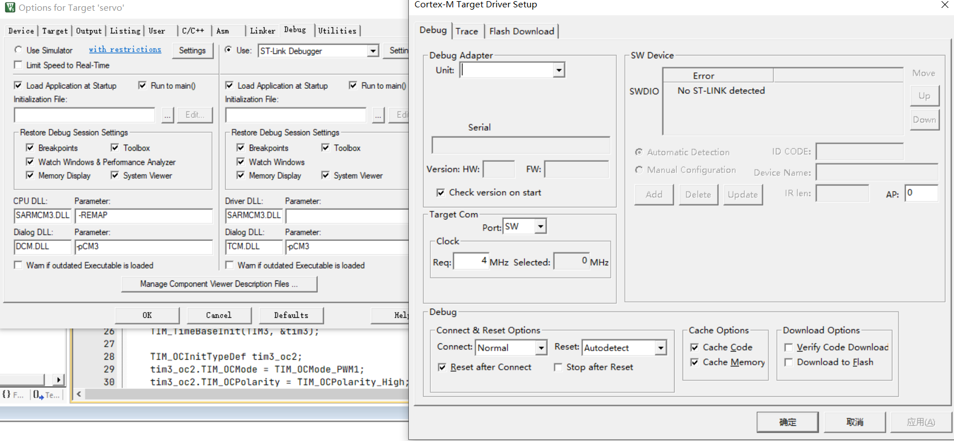Toggle Reset after Connect checkbox
The image size is (954, 441).
pyautogui.click(x=442, y=367)
